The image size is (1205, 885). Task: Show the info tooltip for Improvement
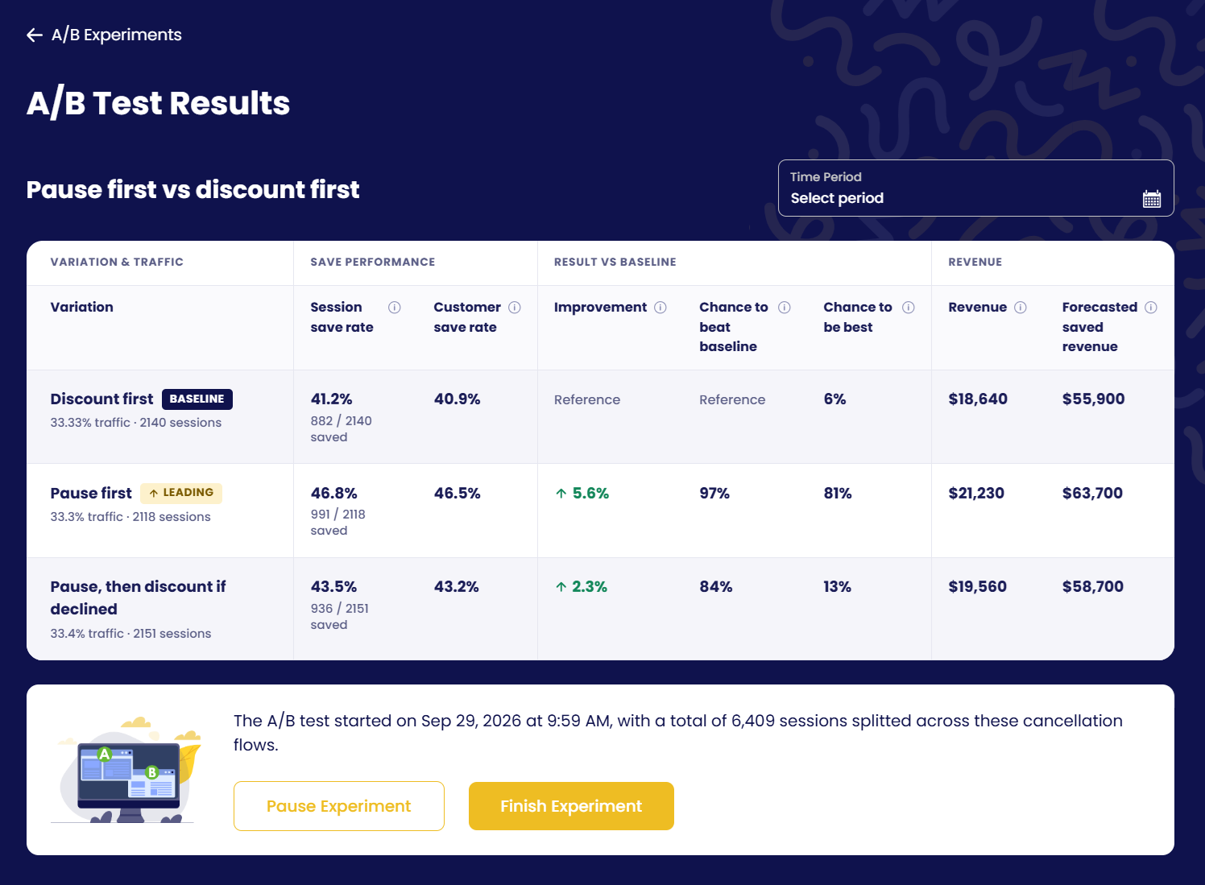point(660,307)
